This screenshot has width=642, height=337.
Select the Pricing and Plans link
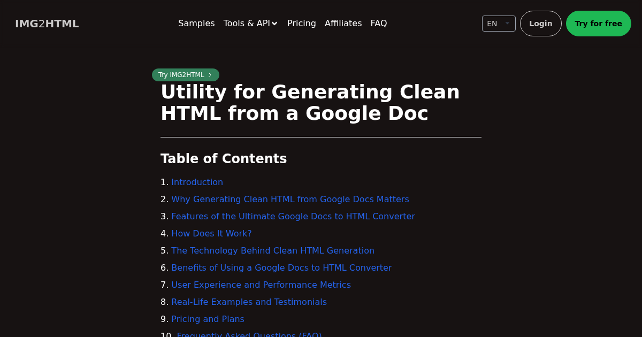[x=208, y=319]
